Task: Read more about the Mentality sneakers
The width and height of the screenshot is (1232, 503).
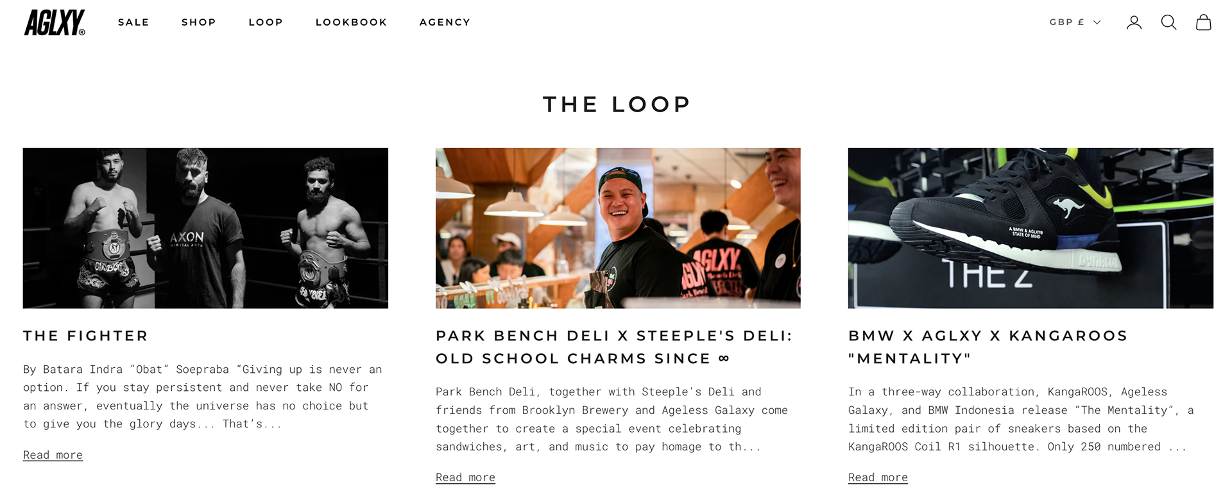Action: [878, 477]
